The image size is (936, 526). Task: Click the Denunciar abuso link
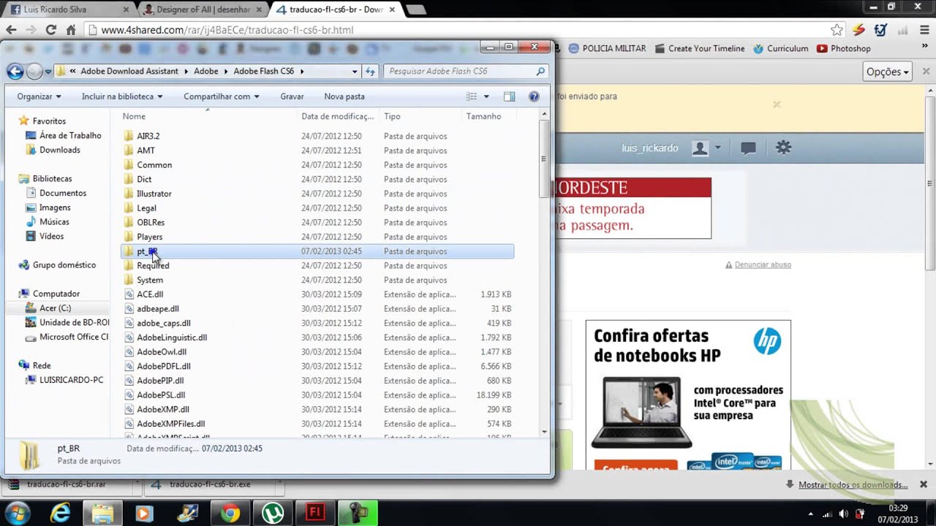[763, 264]
